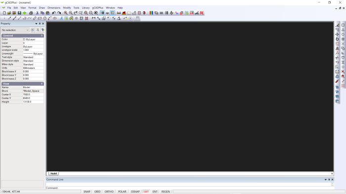
Task: Save the drawing with the floppy disk icon
Action: (x=19, y=13)
